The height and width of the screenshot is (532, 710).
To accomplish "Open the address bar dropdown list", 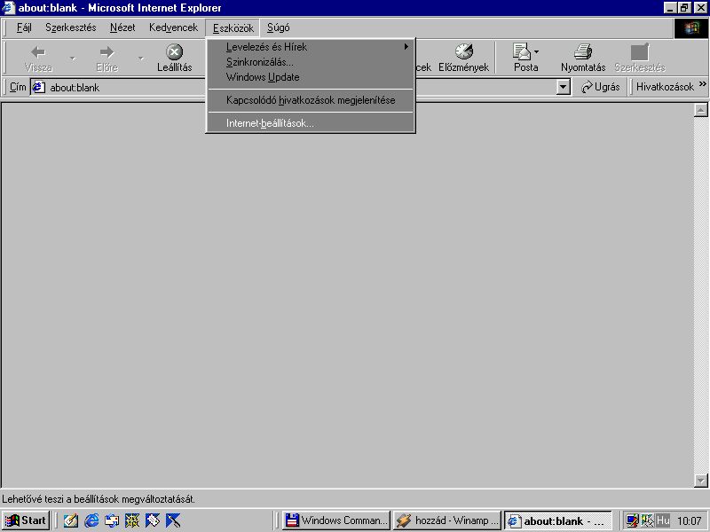I will point(563,87).
